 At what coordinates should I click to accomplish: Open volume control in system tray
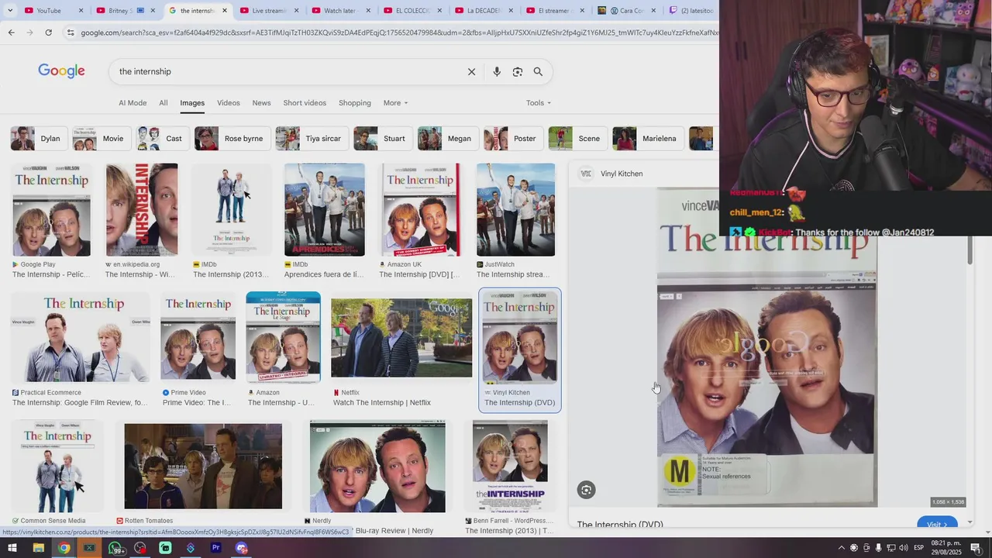pos(904,548)
